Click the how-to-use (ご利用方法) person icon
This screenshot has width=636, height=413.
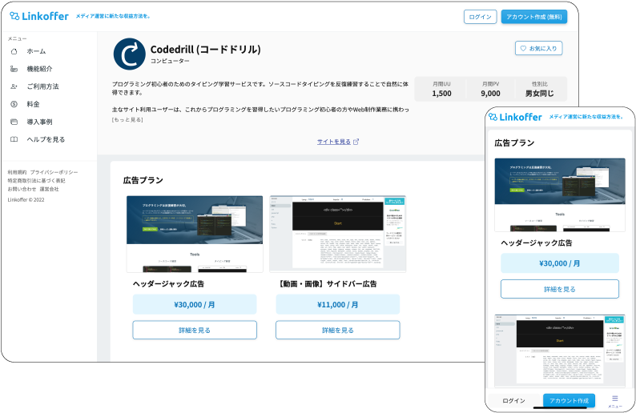(14, 86)
